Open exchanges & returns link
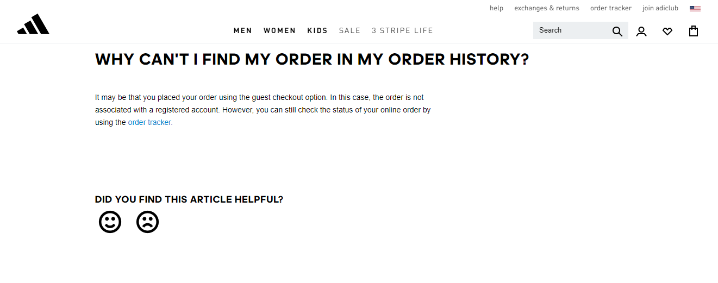 (x=547, y=8)
